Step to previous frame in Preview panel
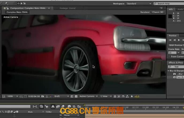 (x=174, y=40)
